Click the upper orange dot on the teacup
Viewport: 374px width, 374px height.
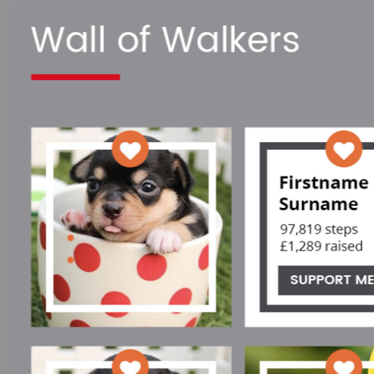pos(70,238)
